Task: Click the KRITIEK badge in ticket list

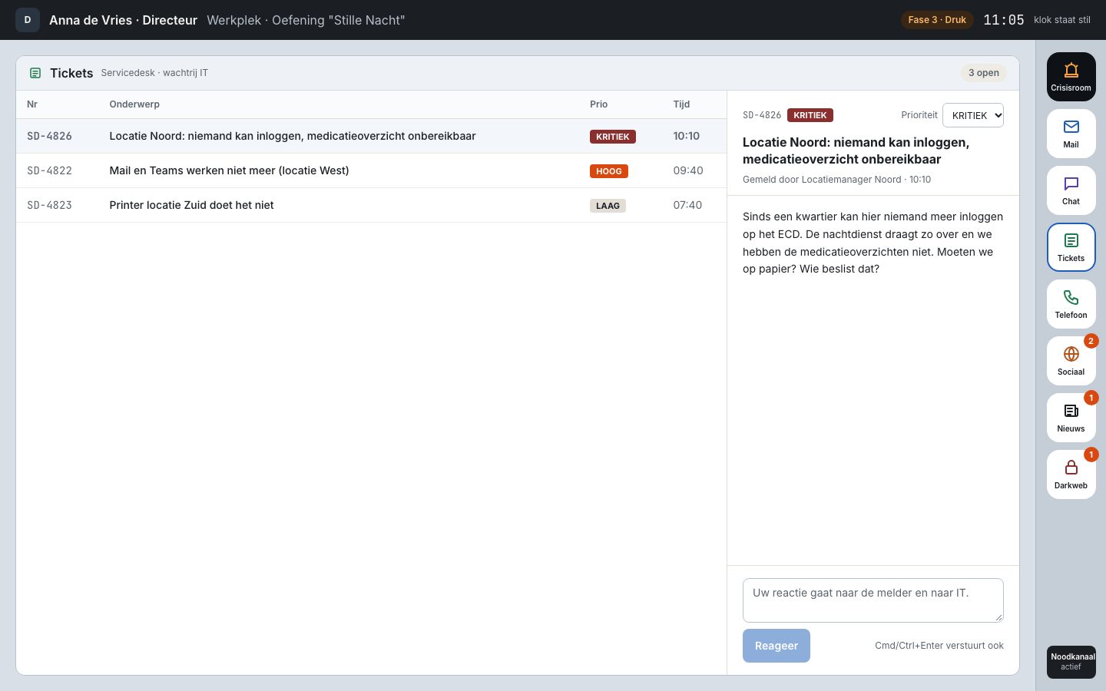Action: tap(613, 137)
